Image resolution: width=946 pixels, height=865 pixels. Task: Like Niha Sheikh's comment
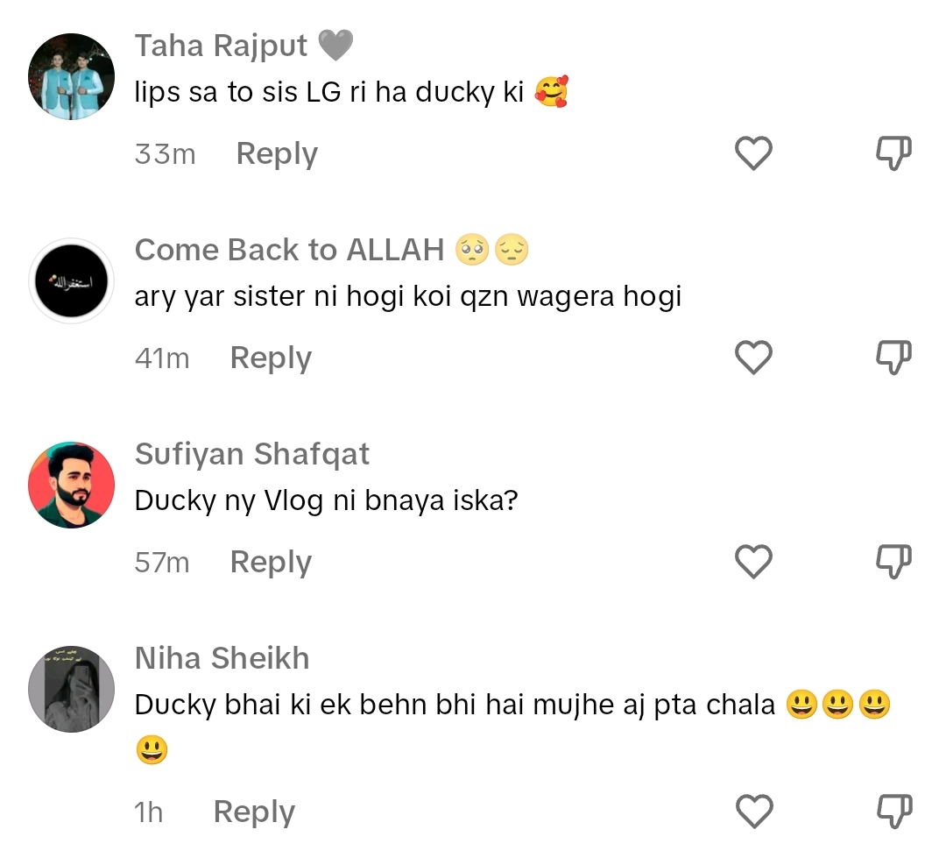tap(752, 811)
